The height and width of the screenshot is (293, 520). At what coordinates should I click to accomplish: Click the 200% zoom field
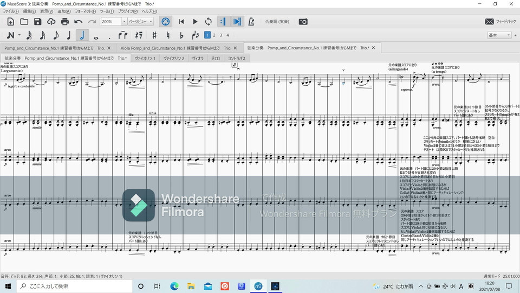pyautogui.click(x=111, y=22)
